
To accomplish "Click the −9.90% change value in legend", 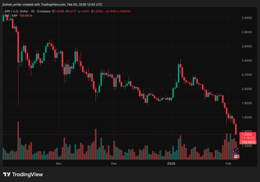I will pos(124,11).
